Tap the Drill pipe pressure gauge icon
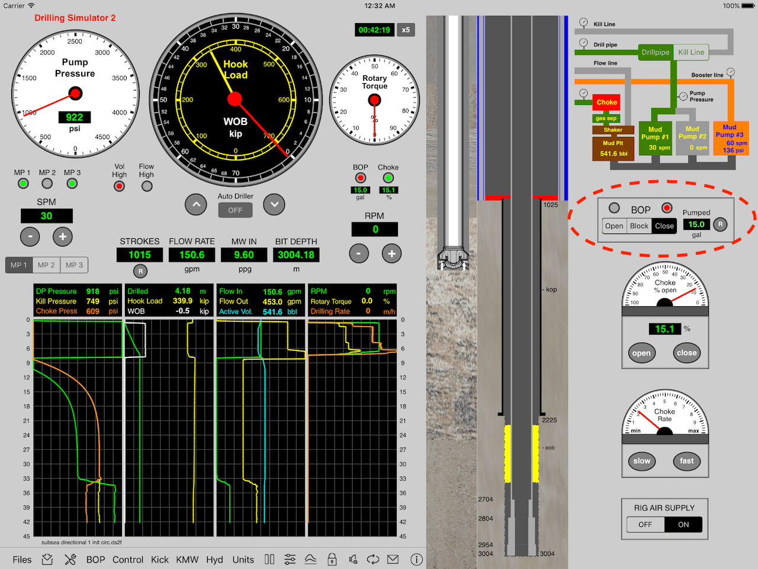 tap(583, 43)
